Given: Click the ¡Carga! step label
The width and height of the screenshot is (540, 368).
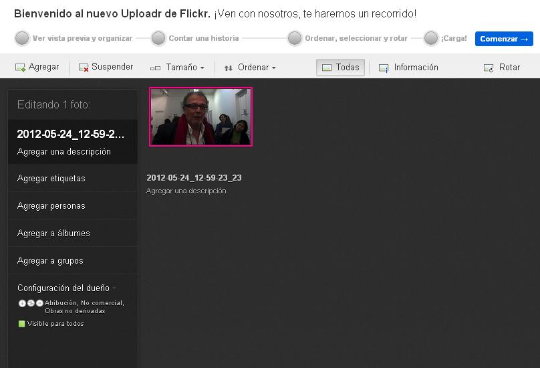Looking at the screenshot, I should tap(454, 38).
